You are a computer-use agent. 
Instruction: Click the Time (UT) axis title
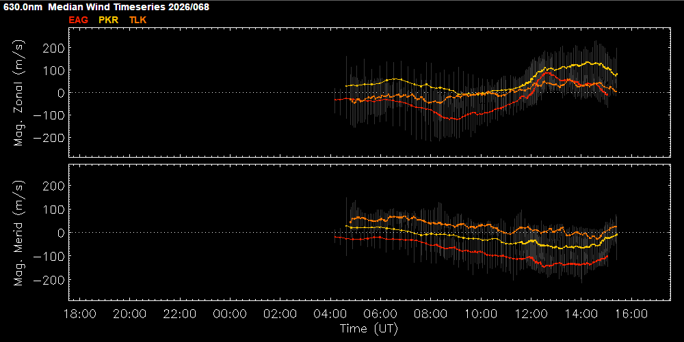pos(369,328)
